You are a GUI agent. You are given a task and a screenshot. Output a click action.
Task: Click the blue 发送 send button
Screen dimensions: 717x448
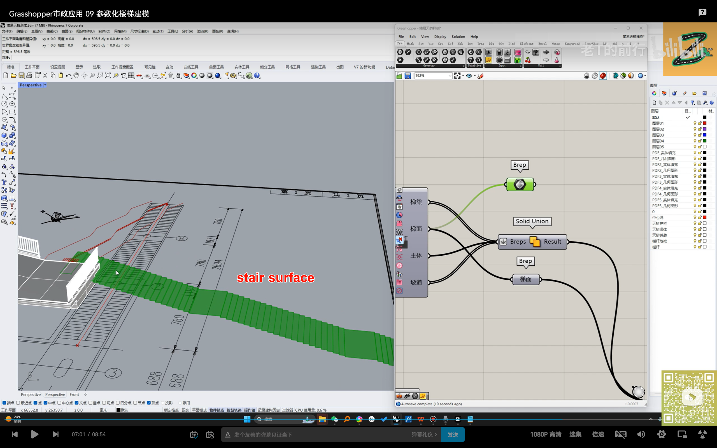click(452, 435)
